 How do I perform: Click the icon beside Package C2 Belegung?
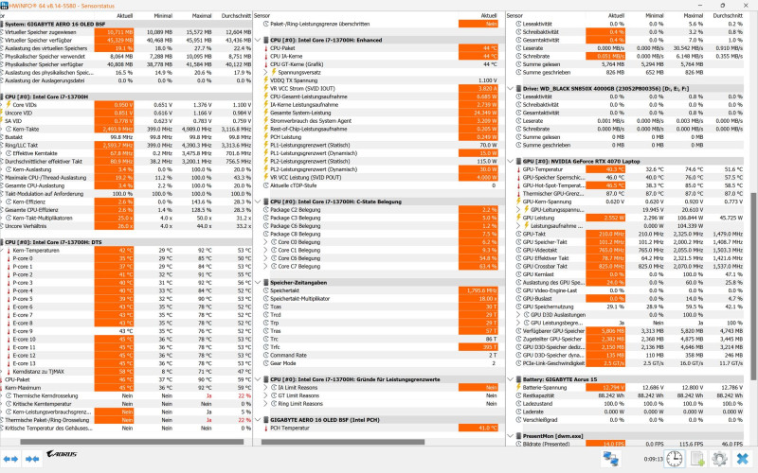click(x=266, y=210)
